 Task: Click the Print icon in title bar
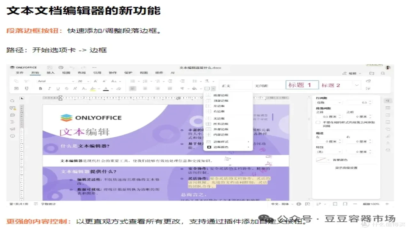tap(61, 67)
